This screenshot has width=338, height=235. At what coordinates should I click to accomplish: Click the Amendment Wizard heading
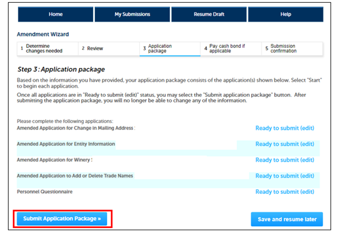tap(43, 34)
